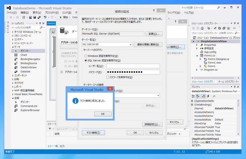Click the Save All toolbar icon
This screenshot has width=246, height=159.
pyautogui.click(x=39, y=17)
